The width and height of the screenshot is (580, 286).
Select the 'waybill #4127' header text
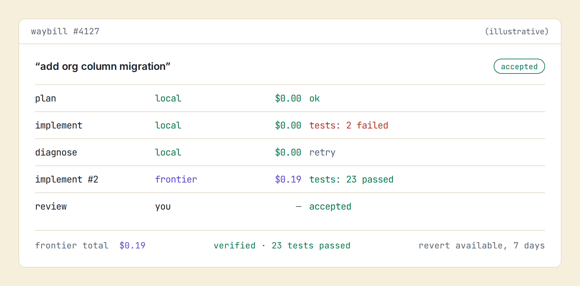65,31
